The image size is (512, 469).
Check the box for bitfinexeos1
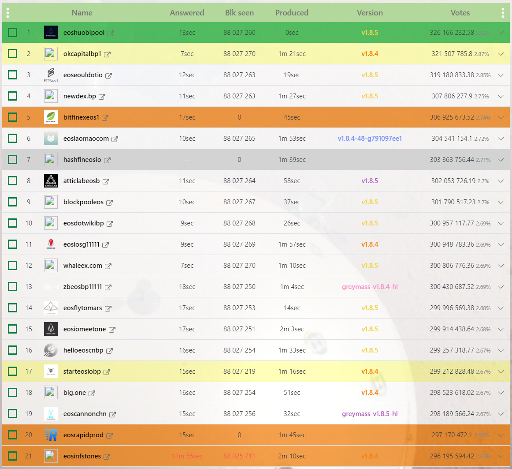point(12,117)
